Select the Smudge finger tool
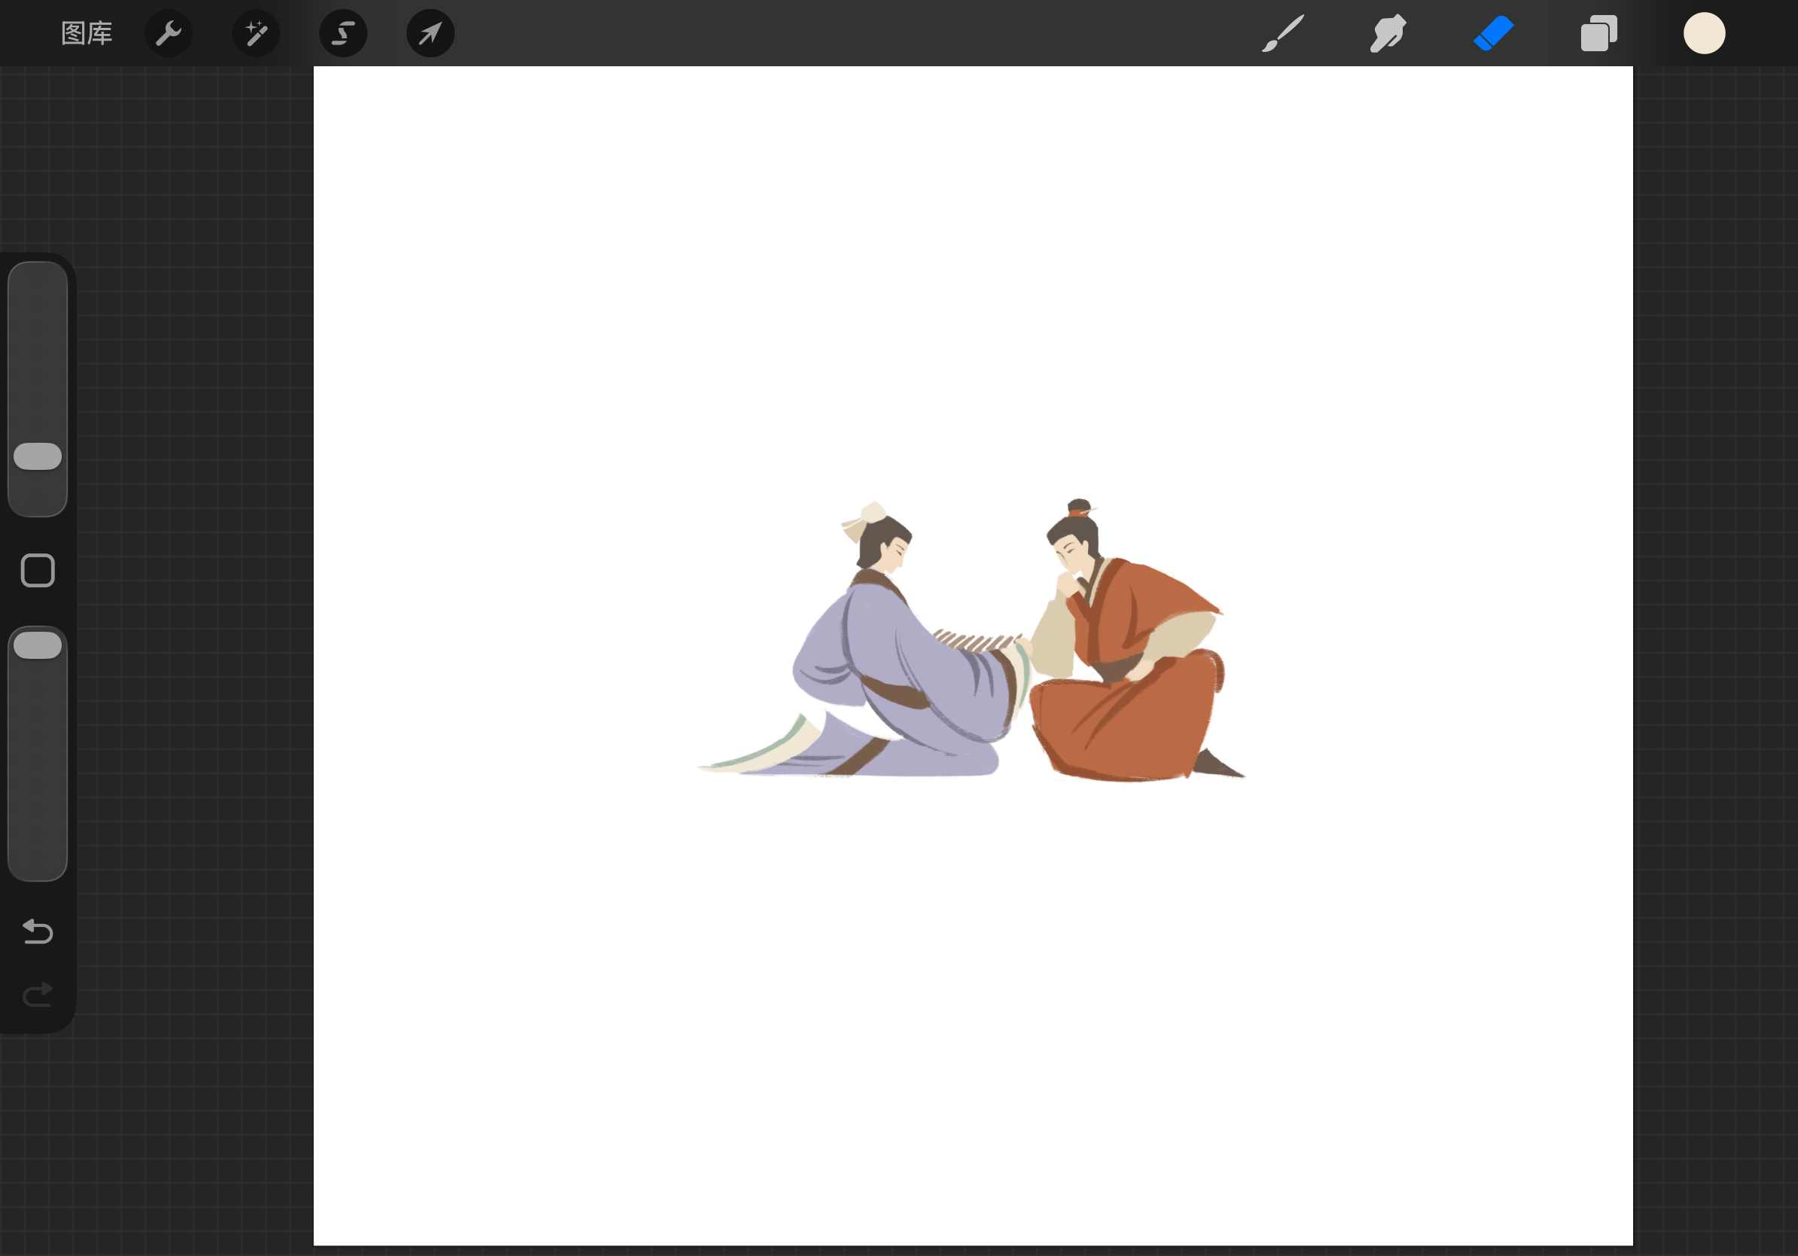Image resolution: width=1798 pixels, height=1256 pixels. (x=1388, y=34)
